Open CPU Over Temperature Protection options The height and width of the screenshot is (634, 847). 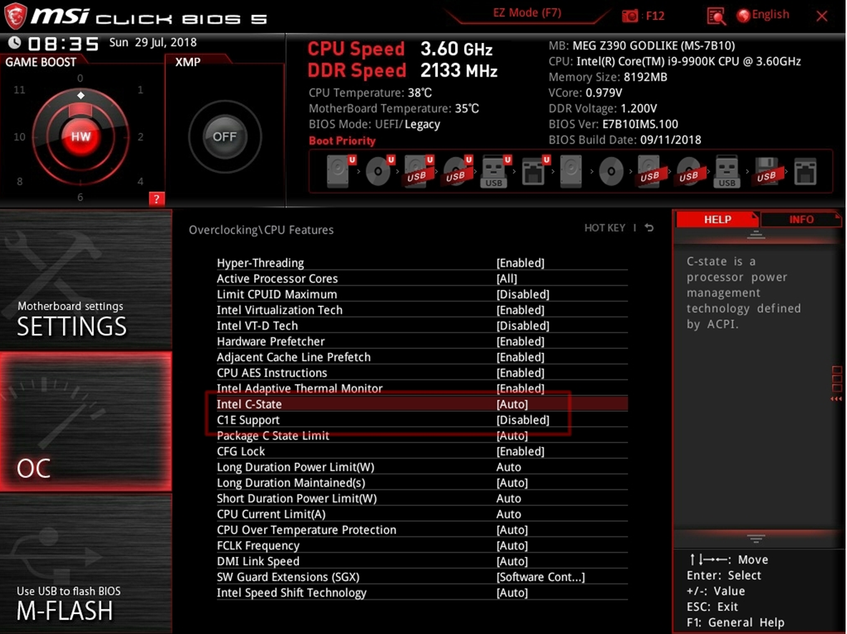coord(422,530)
